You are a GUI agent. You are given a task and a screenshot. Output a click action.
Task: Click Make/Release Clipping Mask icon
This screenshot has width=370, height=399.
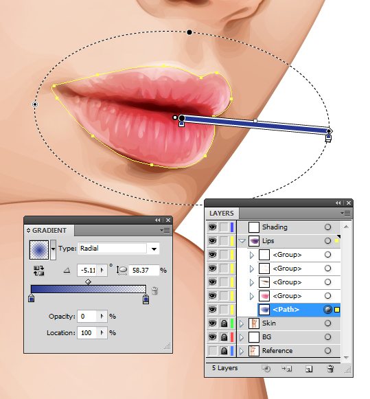click(x=266, y=369)
